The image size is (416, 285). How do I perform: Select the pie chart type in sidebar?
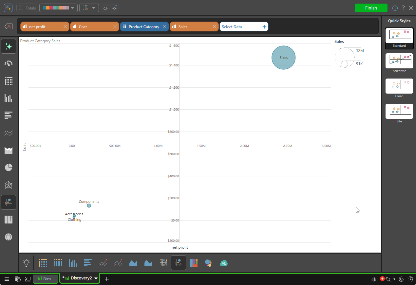(x=9, y=168)
